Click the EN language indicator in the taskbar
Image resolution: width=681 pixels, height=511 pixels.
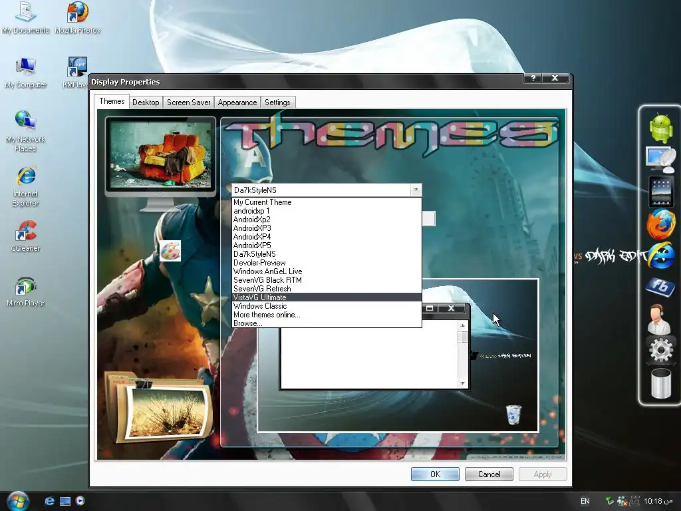click(x=585, y=501)
